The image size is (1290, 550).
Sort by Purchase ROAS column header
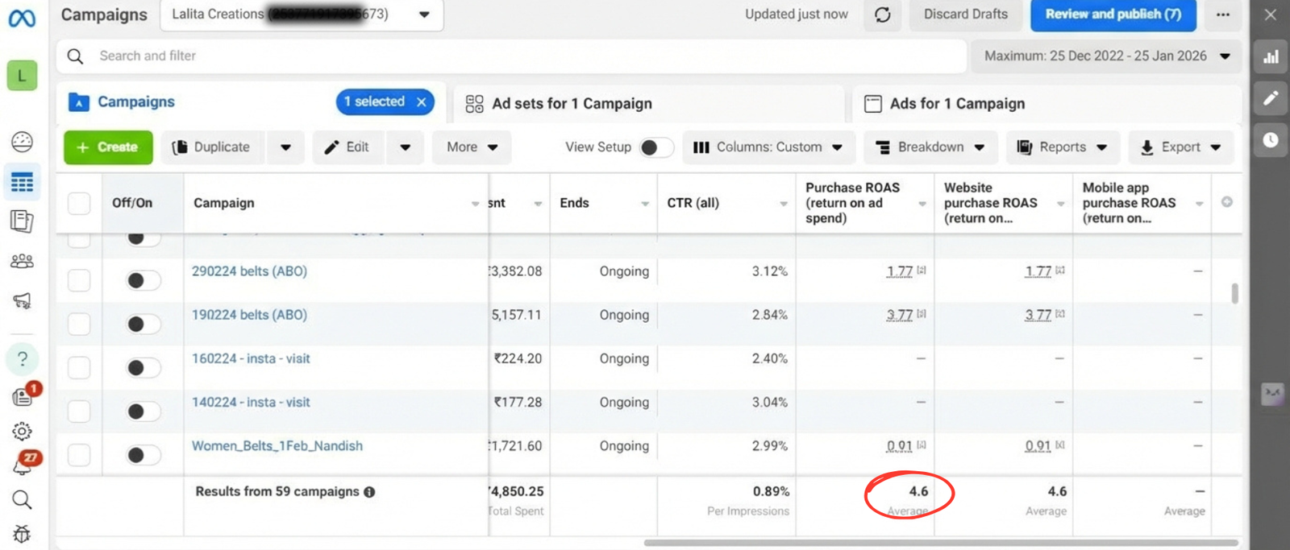(865, 203)
